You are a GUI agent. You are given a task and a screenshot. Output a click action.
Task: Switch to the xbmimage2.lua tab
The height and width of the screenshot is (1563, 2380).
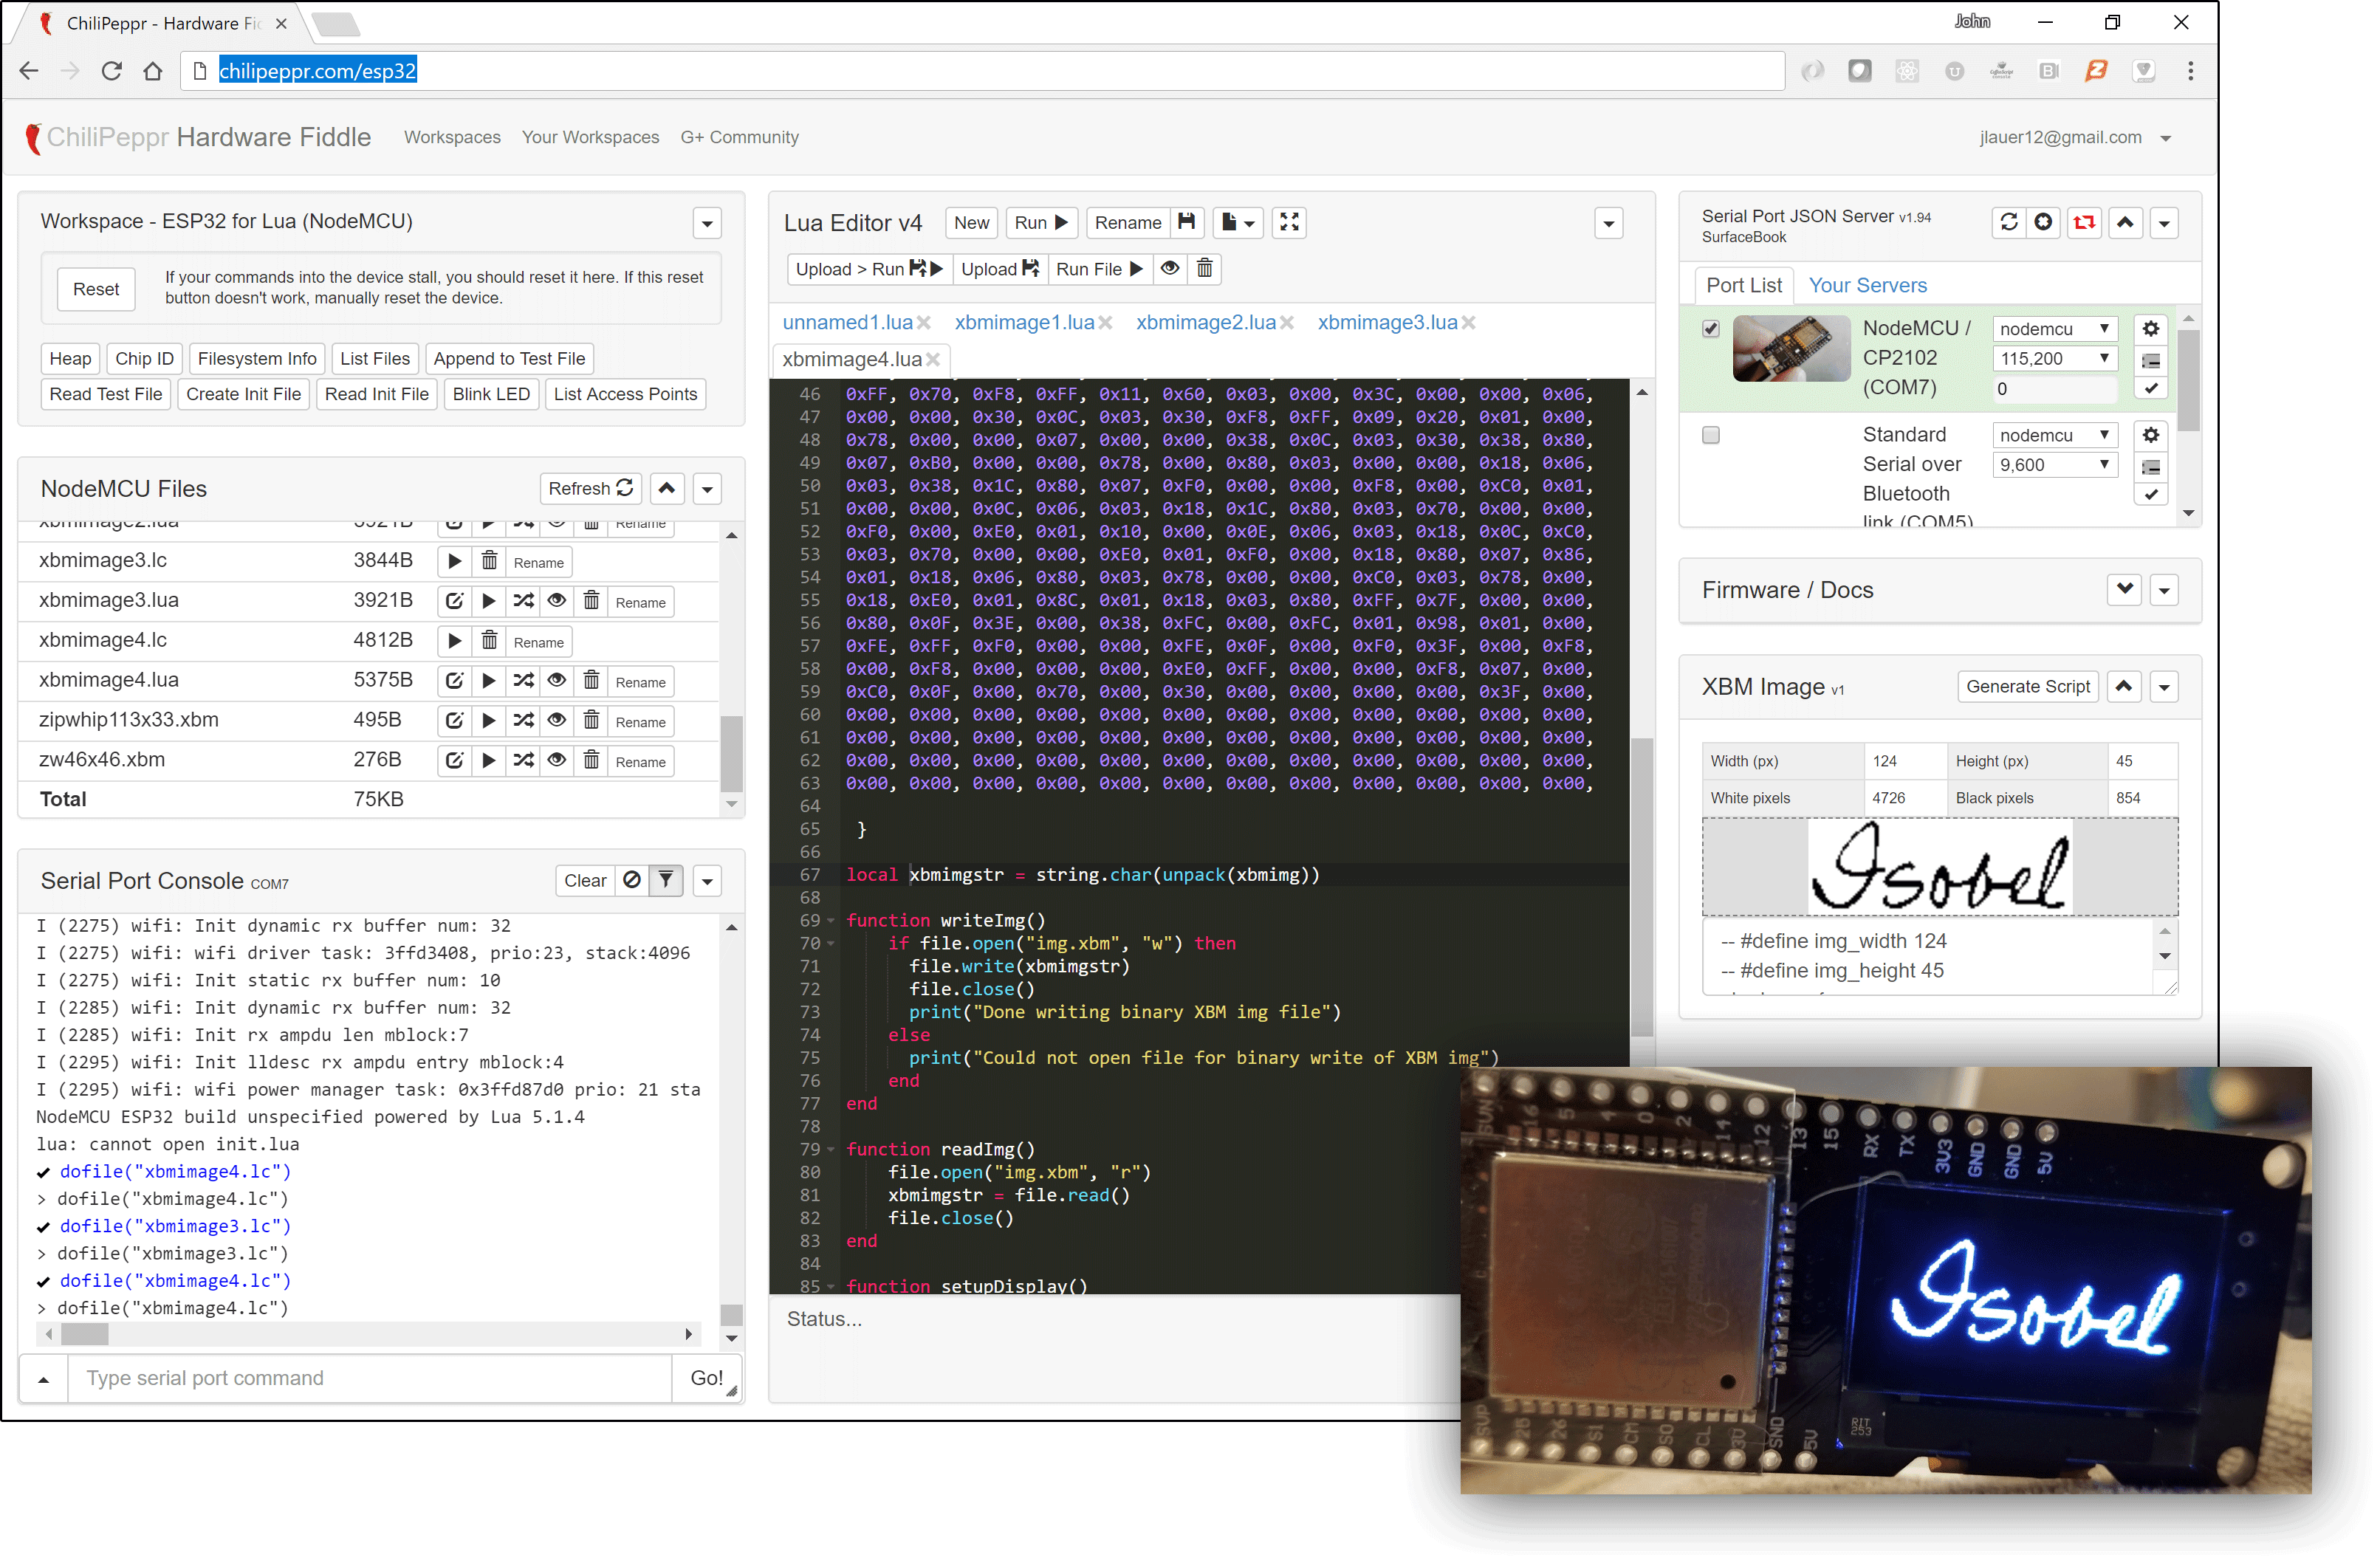[x=1205, y=322]
